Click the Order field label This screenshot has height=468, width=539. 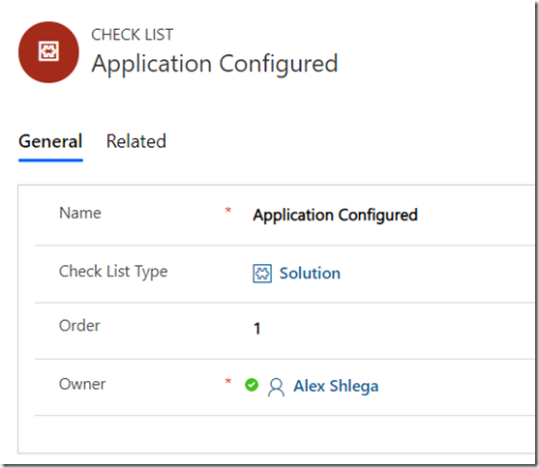(x=79, y=326)
